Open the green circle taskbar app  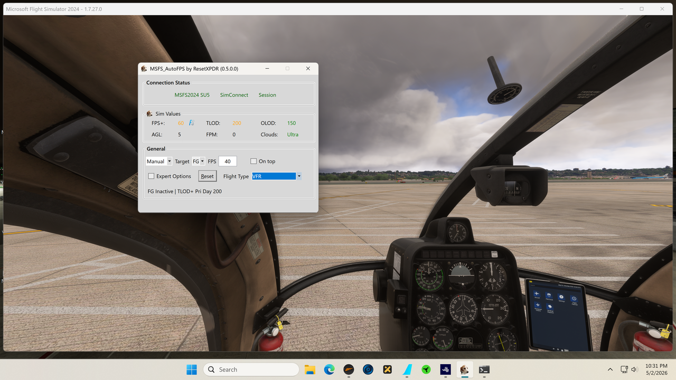426,369
